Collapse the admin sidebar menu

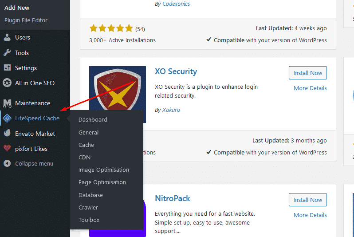[x=34, y=163]
